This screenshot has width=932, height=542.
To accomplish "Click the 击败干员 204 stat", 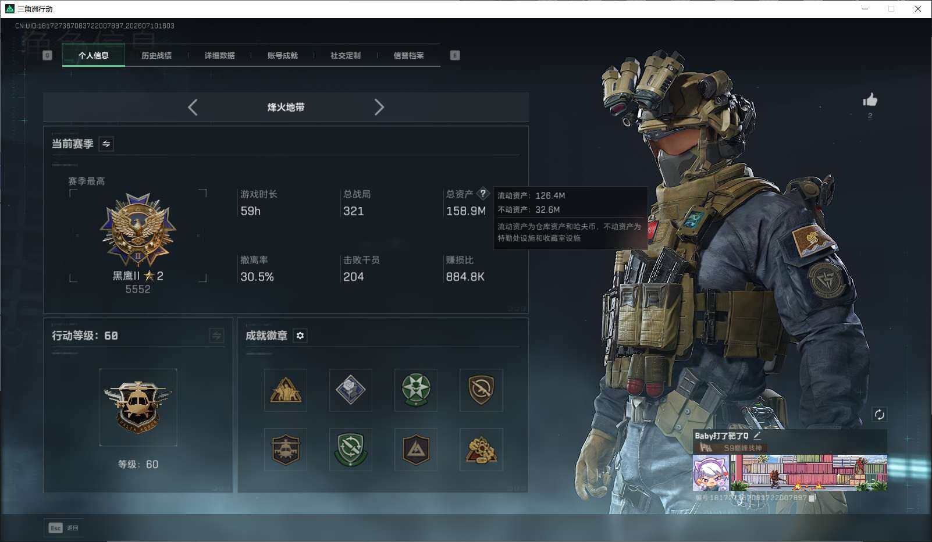I will coord(361,269).
